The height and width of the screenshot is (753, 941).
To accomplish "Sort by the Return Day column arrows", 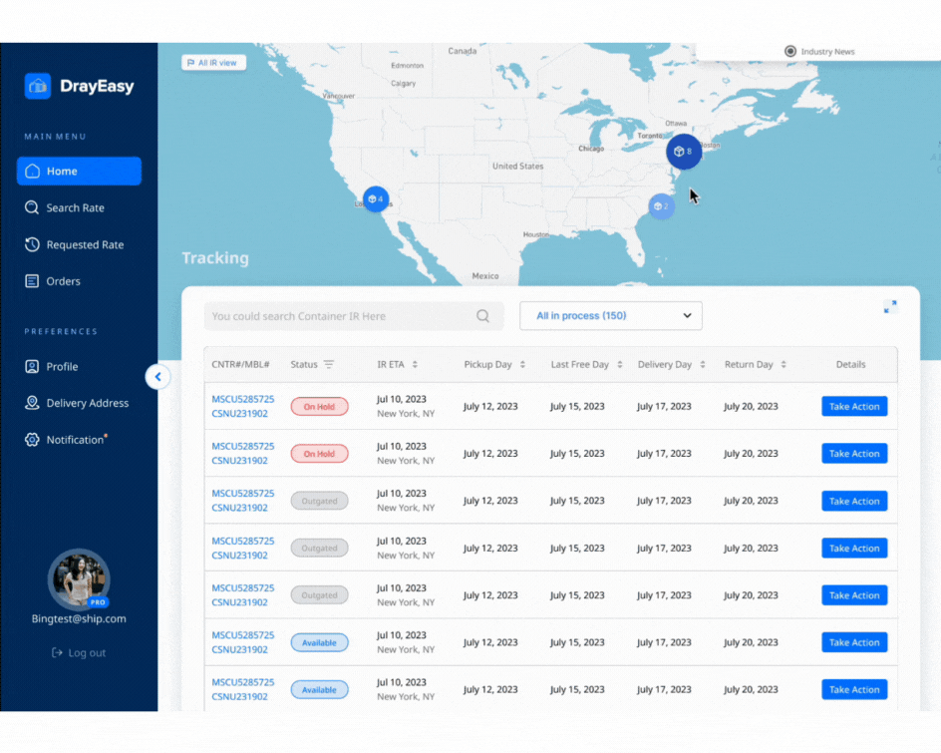I will pyautogui.click(x=784, y=364).
